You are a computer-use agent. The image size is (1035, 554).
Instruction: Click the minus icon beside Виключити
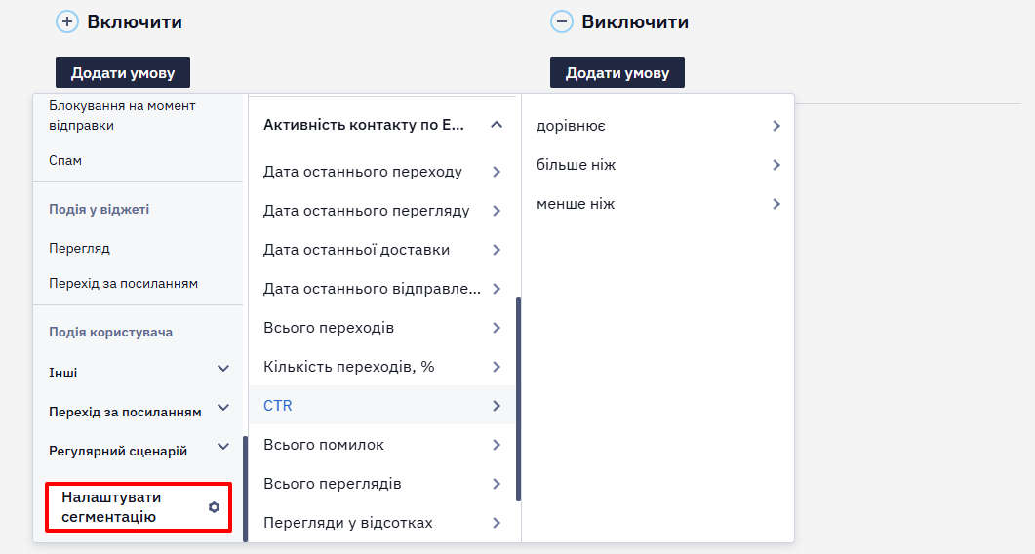(x=562, y=21)
